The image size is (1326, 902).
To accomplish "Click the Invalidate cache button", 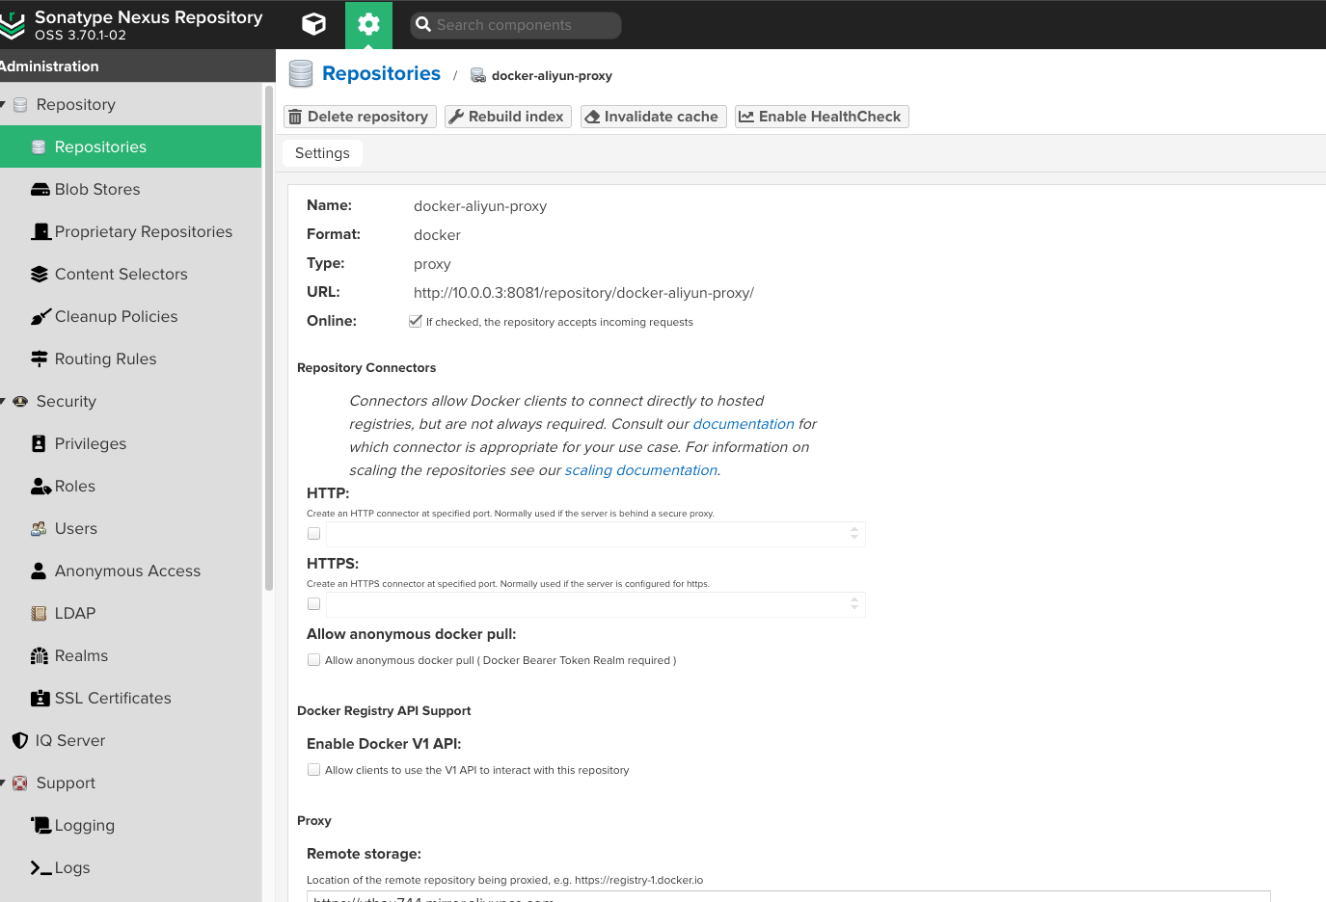I will click(x=654, y=117).
